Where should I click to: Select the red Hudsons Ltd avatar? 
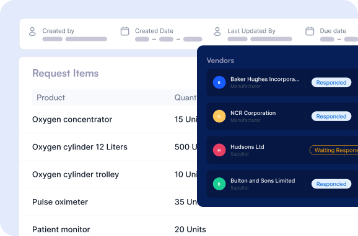[219, 150]
